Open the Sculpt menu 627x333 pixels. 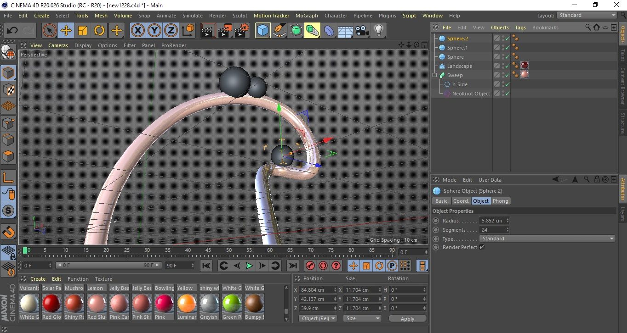[240, 16]
